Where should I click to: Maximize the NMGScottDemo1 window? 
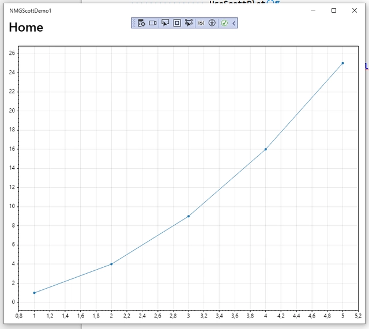[334, 10]
